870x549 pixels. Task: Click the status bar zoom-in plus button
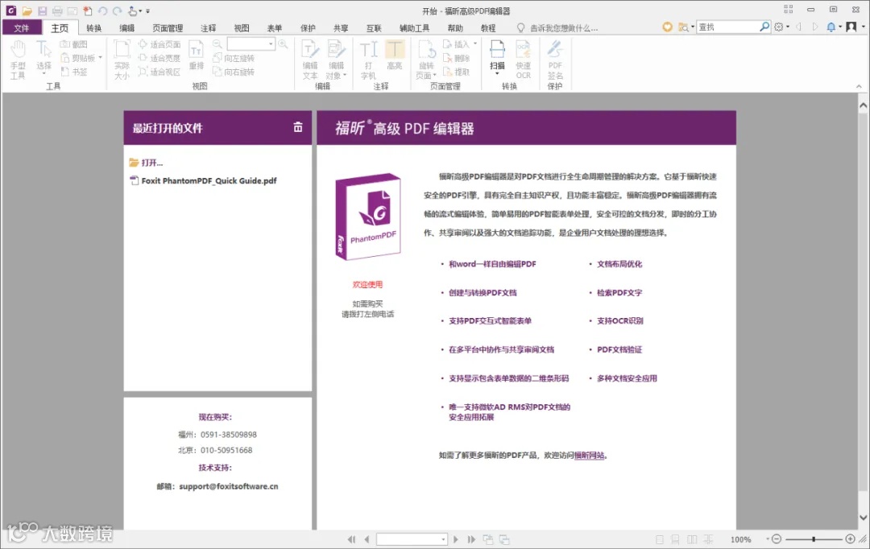[850, 539]
